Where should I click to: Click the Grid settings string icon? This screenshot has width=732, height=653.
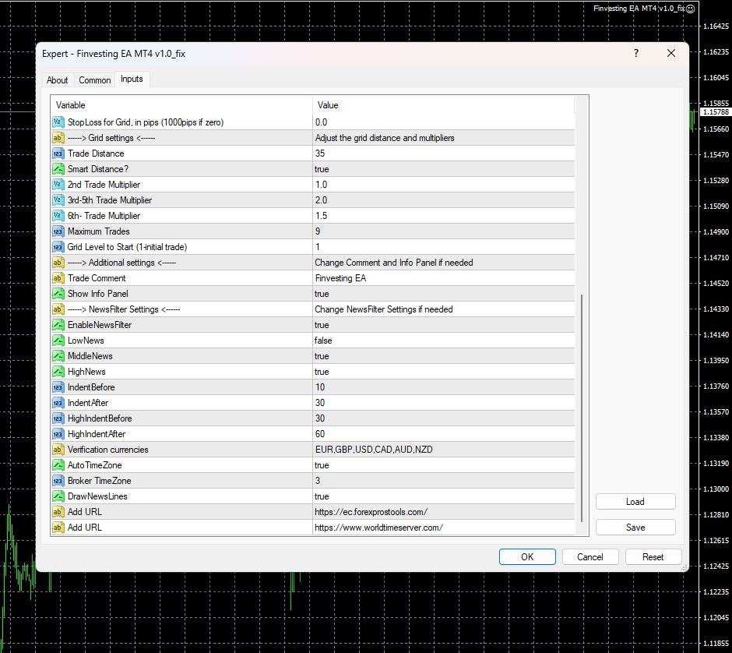pyautogui.click(x=58, y=138)
